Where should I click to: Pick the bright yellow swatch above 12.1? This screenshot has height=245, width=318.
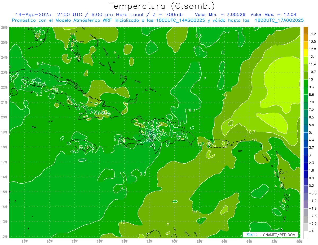306,53
